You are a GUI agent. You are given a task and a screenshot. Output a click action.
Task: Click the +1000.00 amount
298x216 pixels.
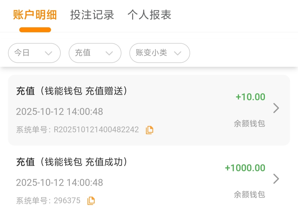pyautogui.click(x=245, y=168)
